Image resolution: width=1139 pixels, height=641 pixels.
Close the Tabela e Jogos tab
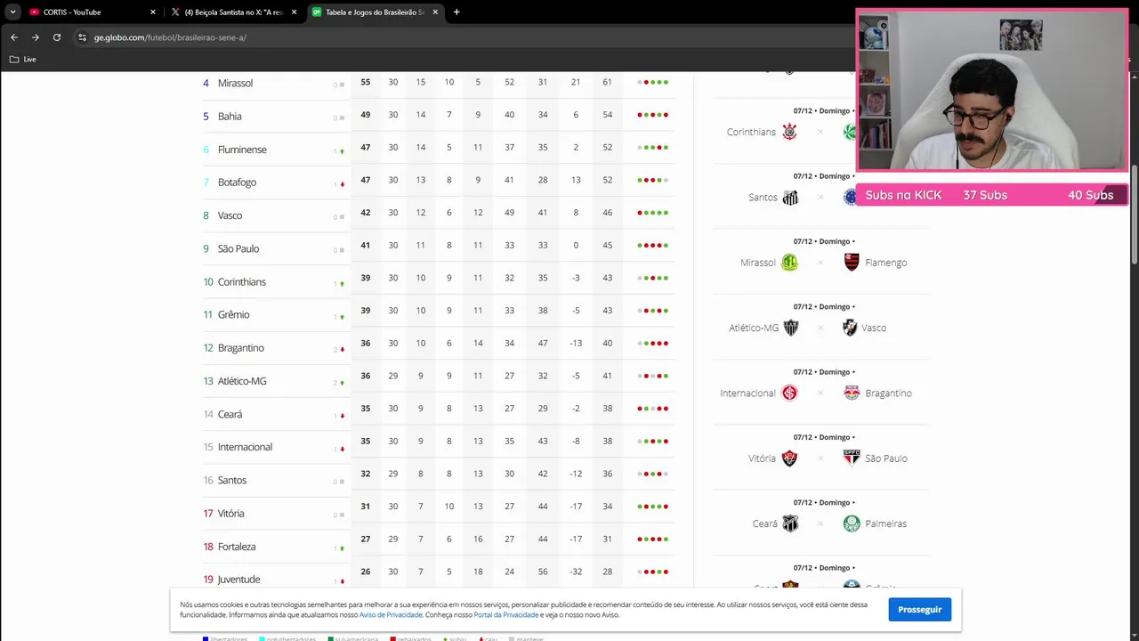(435, 12)
